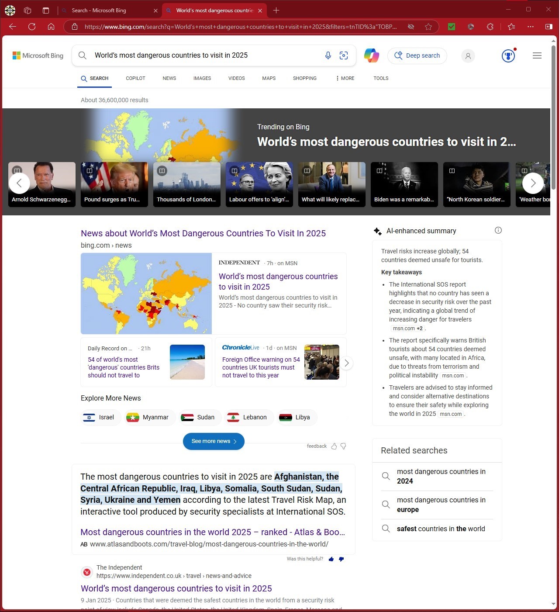
Task: Click AI-enhanced summary info icon
Action: tap(498, 230)
